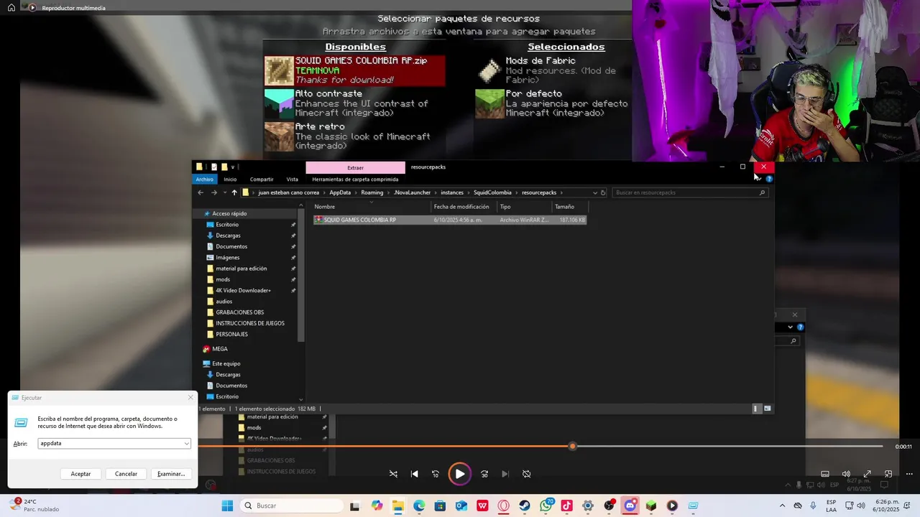Open Minecraft launcher icon in taskbar

(x=651, y=506)
